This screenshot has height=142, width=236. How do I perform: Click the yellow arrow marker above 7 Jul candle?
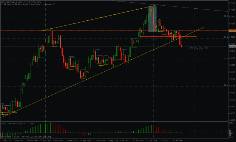160,20
